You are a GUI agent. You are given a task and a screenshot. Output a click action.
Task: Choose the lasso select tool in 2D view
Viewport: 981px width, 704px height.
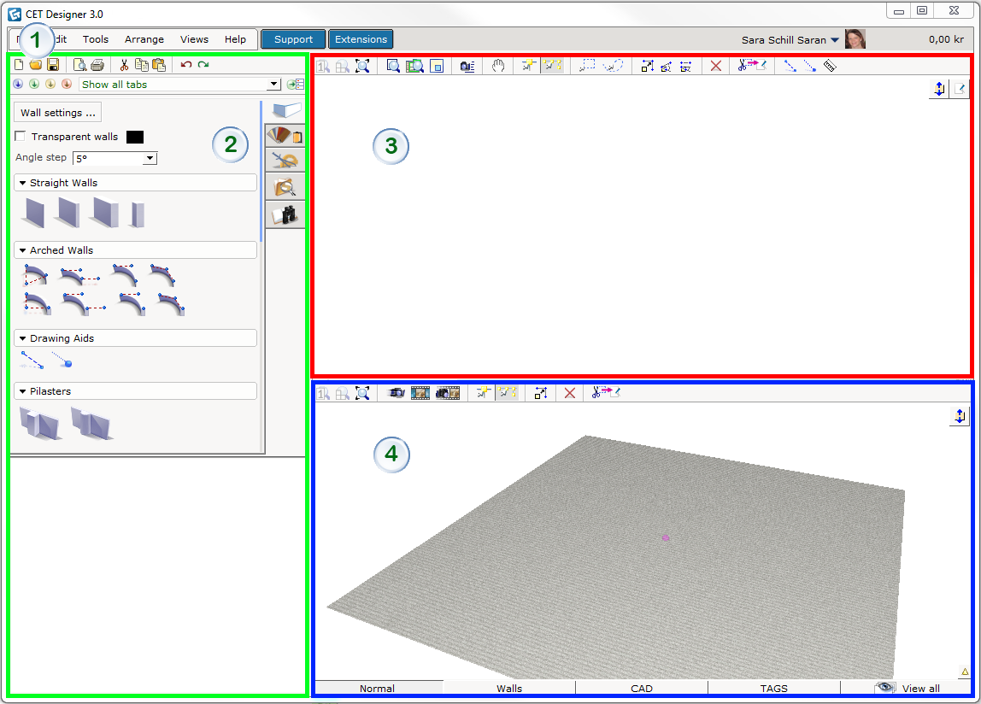[614, 65]
